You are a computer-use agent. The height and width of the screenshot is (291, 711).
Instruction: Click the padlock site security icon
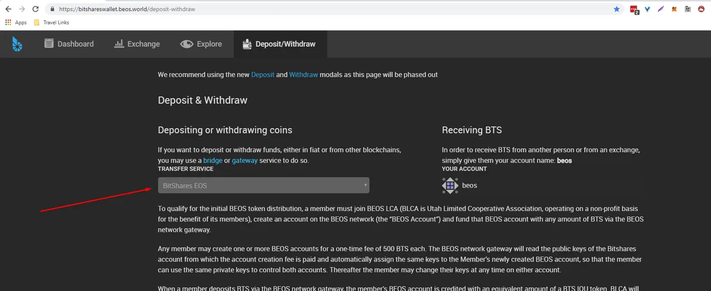(x=52, y=9)
